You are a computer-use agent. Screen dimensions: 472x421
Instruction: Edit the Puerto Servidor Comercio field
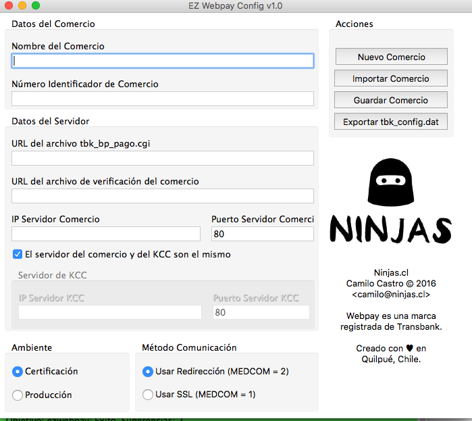263,234
